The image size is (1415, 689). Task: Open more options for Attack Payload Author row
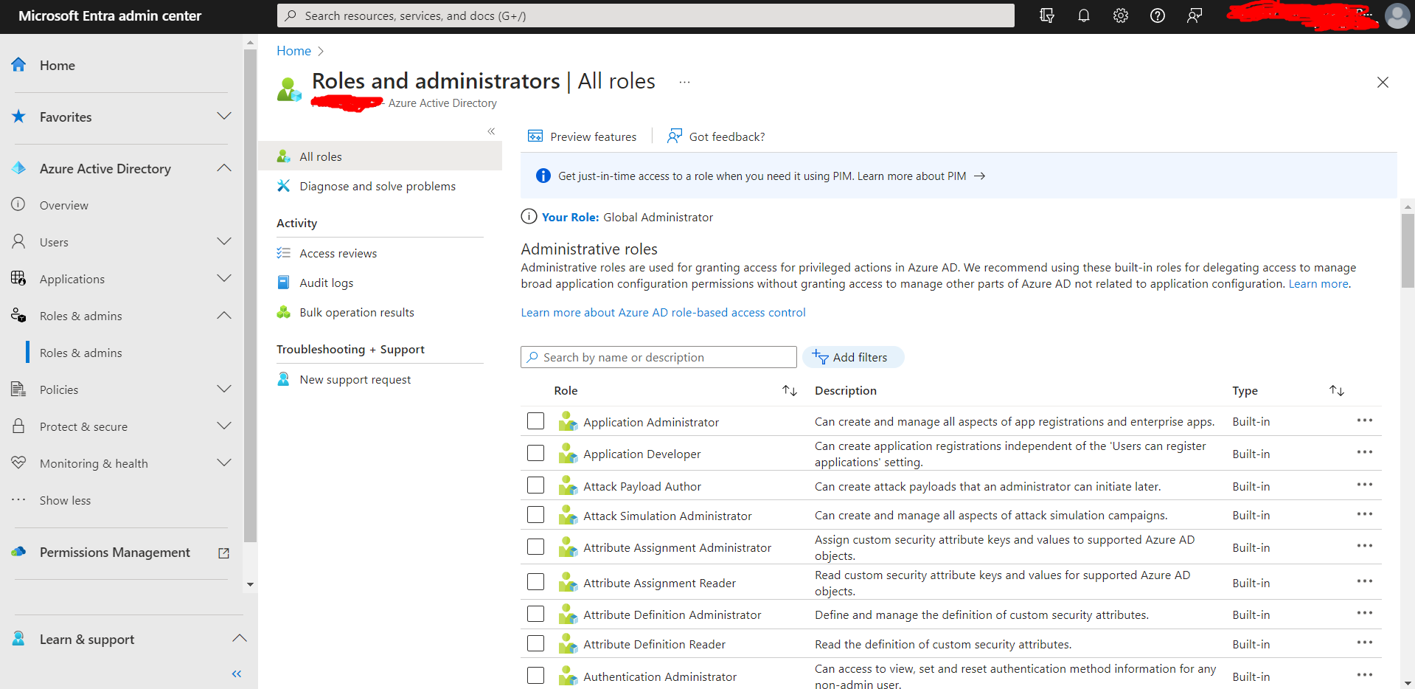1365,485
